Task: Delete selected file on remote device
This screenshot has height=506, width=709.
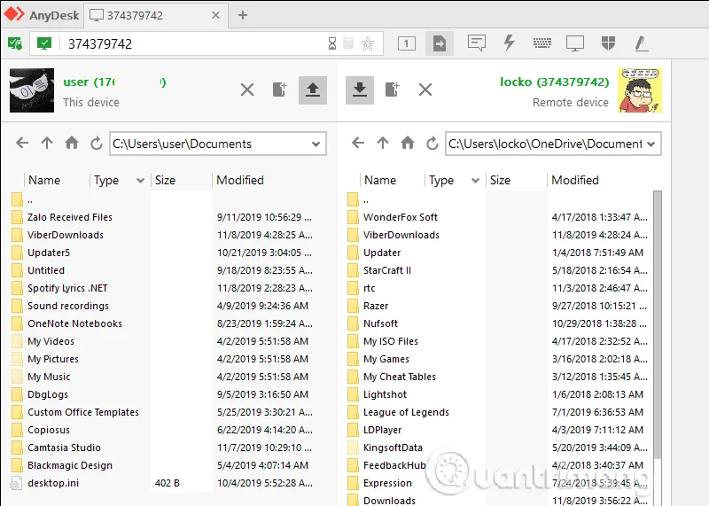Action: [425, 90]
